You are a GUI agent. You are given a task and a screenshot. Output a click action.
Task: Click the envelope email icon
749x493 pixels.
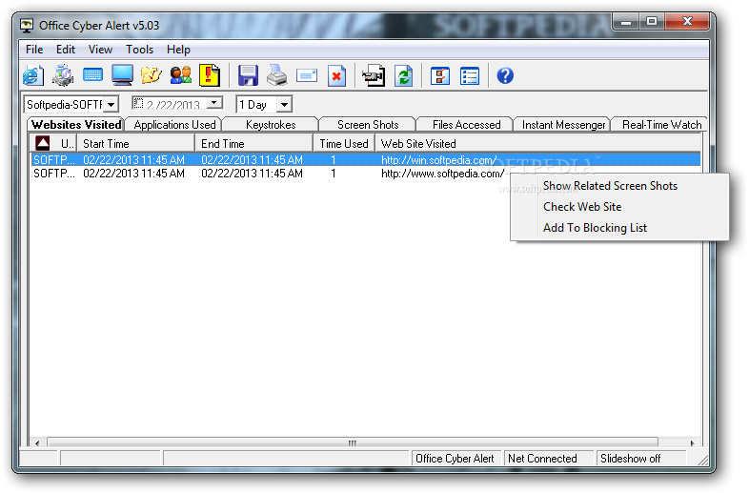tap(307, 75)
